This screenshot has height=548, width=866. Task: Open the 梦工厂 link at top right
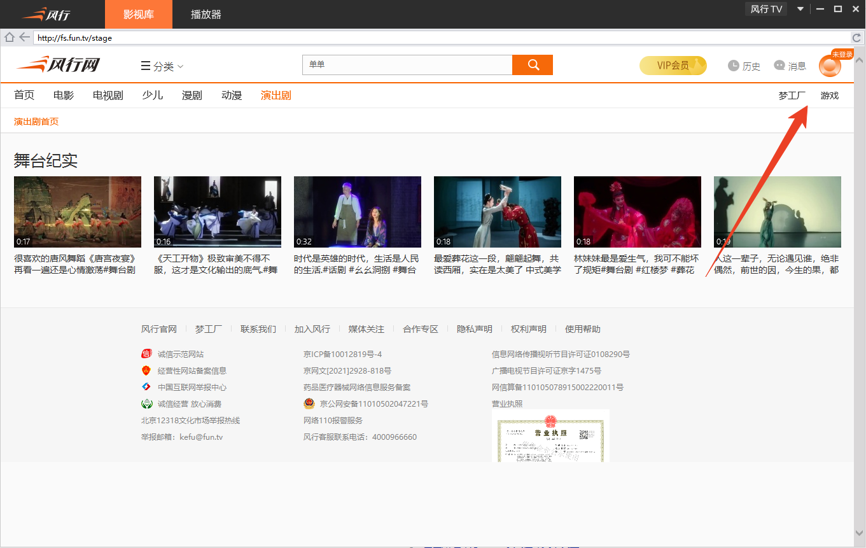pos(792,95)
